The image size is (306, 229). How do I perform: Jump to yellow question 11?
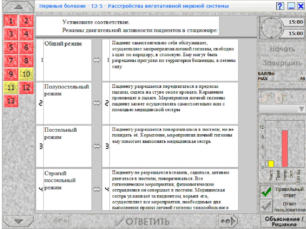(11, 88)
